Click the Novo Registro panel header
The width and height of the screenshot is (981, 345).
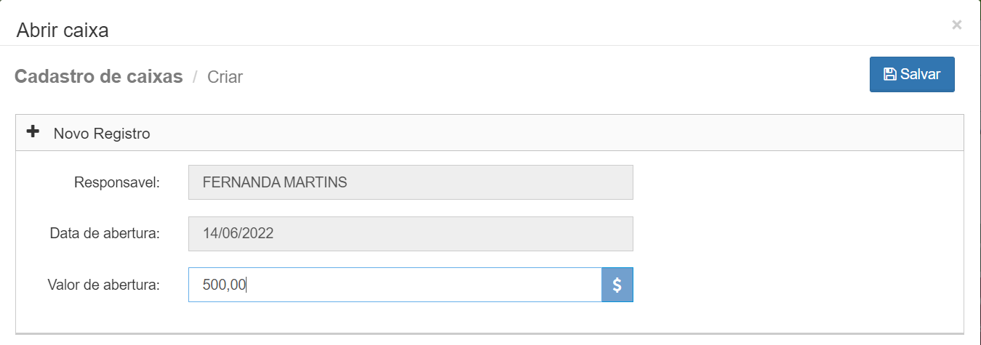(490, 133)
